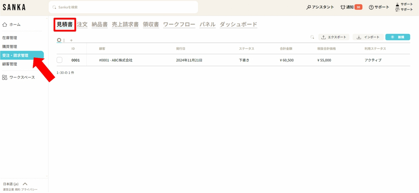Click the 発行日 column header

coord(180,49)
